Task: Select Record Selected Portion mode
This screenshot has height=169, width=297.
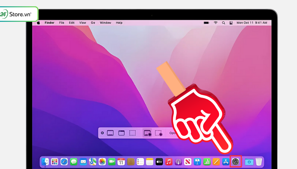Action: [x=159, y=133]
